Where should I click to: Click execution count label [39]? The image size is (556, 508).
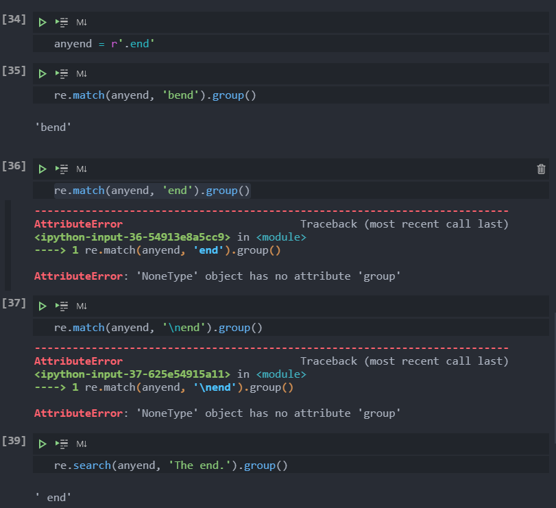click(x=14, y=441)
